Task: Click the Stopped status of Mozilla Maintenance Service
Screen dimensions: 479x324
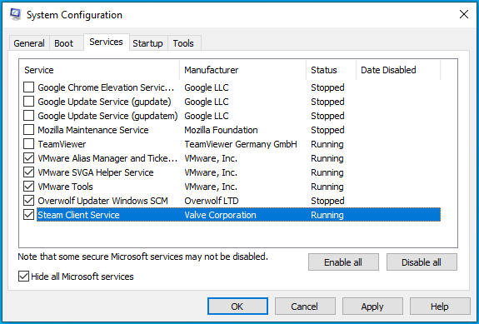Action: (x=327, y=130)
